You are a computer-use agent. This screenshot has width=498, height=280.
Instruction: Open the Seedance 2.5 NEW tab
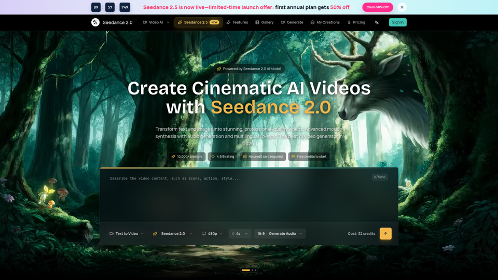[x=198, y=22]
